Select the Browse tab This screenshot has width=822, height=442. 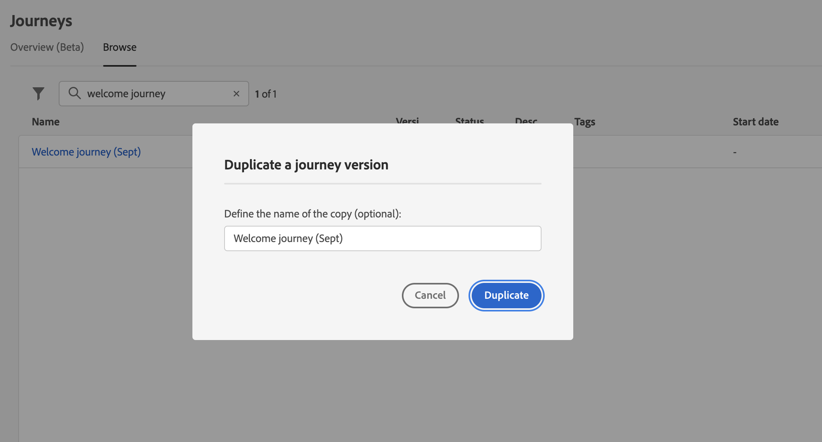click(x=119, y=47)
